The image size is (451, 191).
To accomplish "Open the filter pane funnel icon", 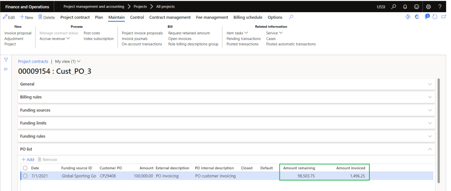I will 6,60.
